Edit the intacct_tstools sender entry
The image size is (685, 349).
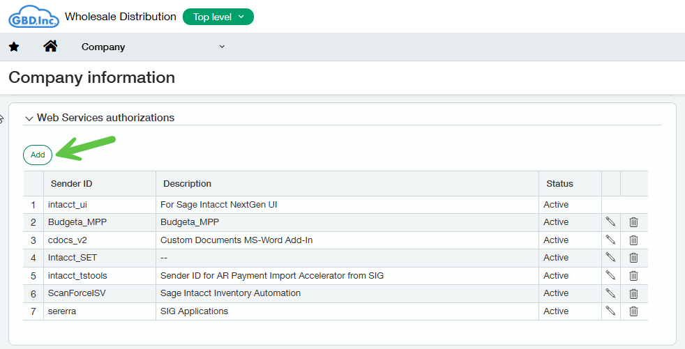[x=610, y=275]
